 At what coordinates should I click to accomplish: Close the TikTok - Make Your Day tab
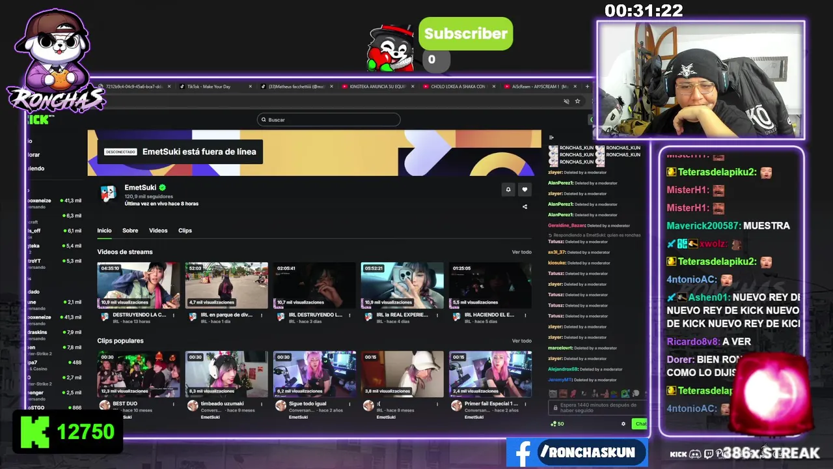tap(250, 86)
